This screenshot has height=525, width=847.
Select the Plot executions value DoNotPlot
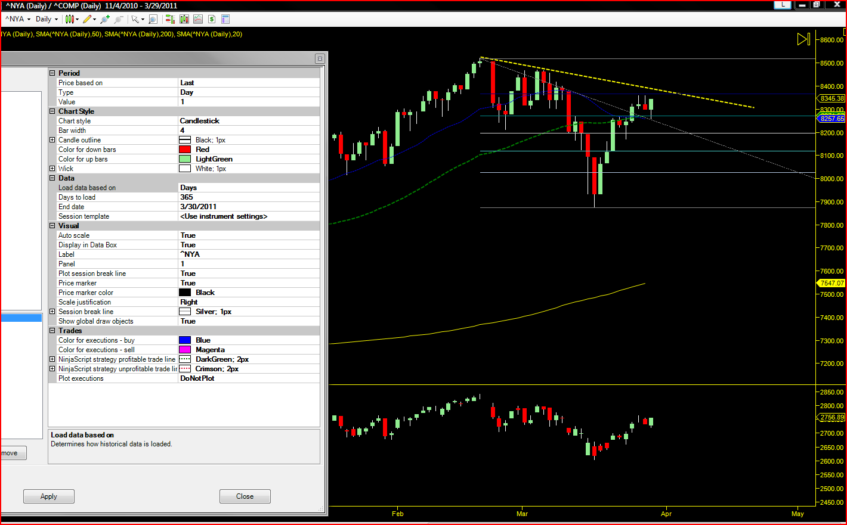(249, 378)
